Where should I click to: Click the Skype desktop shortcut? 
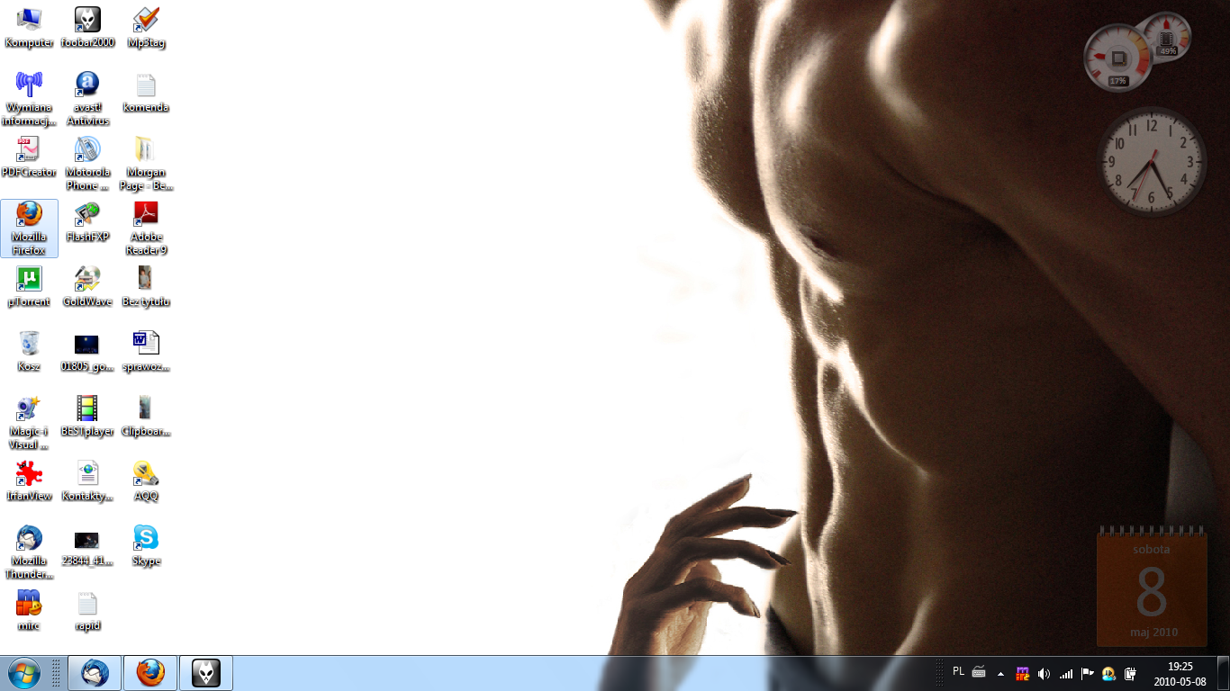click(x=146, y=539)
